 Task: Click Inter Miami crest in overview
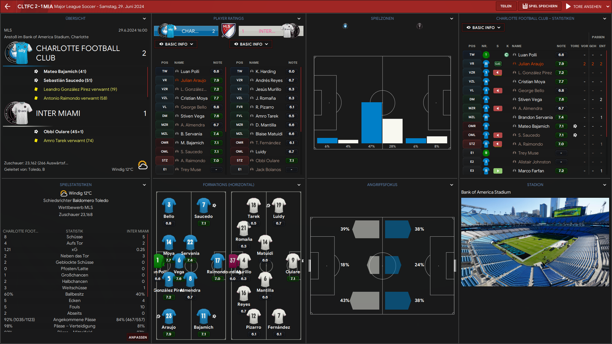coord(18,113)
